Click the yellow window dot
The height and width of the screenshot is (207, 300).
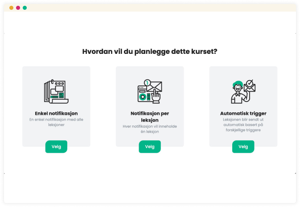click(11, 8)
